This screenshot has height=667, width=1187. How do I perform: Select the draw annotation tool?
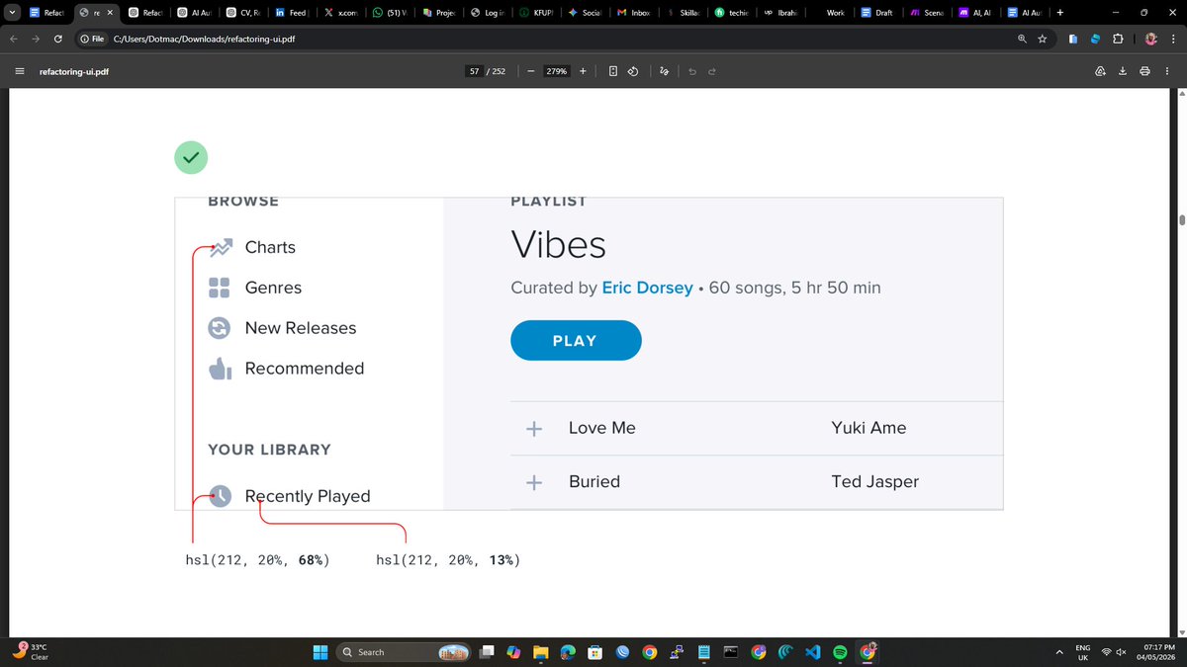[x=665, y=71]
